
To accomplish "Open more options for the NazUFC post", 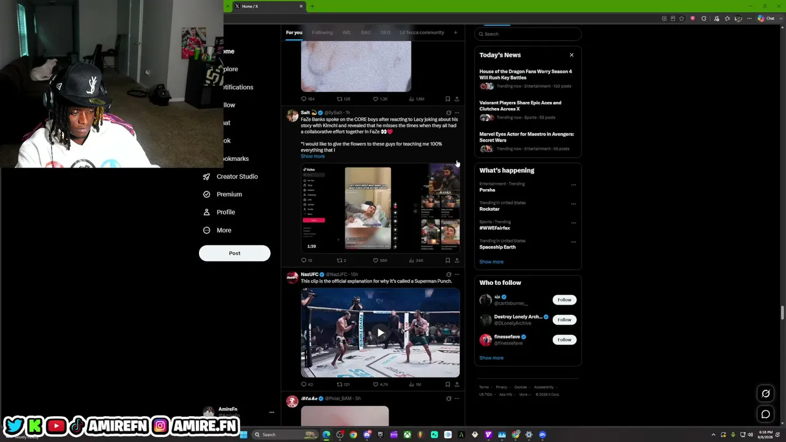I will (457, 274).
